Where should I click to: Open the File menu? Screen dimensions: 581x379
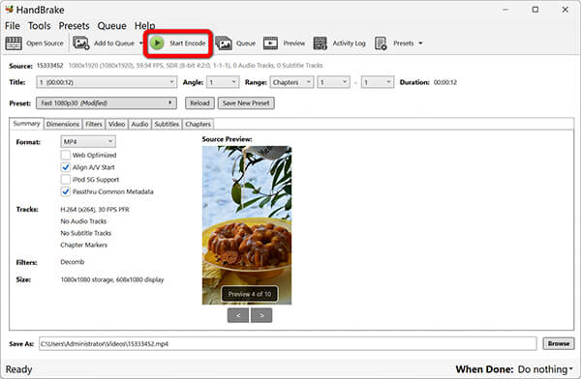(x=13, y=26)
